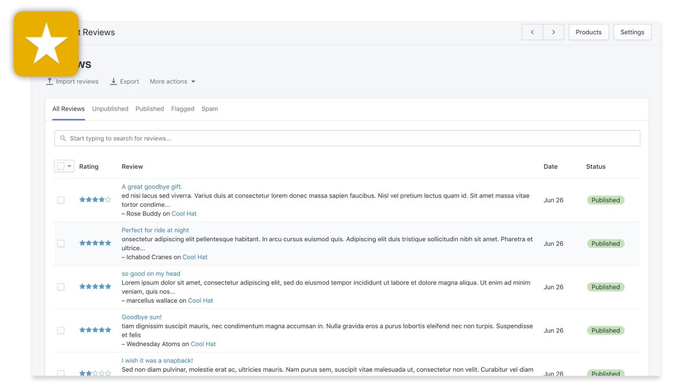
Task: Click the star rating for A great goodbye gift
Action: pyautogui.click(x=95, y=200)
